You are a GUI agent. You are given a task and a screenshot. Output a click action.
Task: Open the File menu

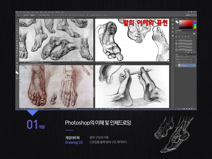point(20,12)
